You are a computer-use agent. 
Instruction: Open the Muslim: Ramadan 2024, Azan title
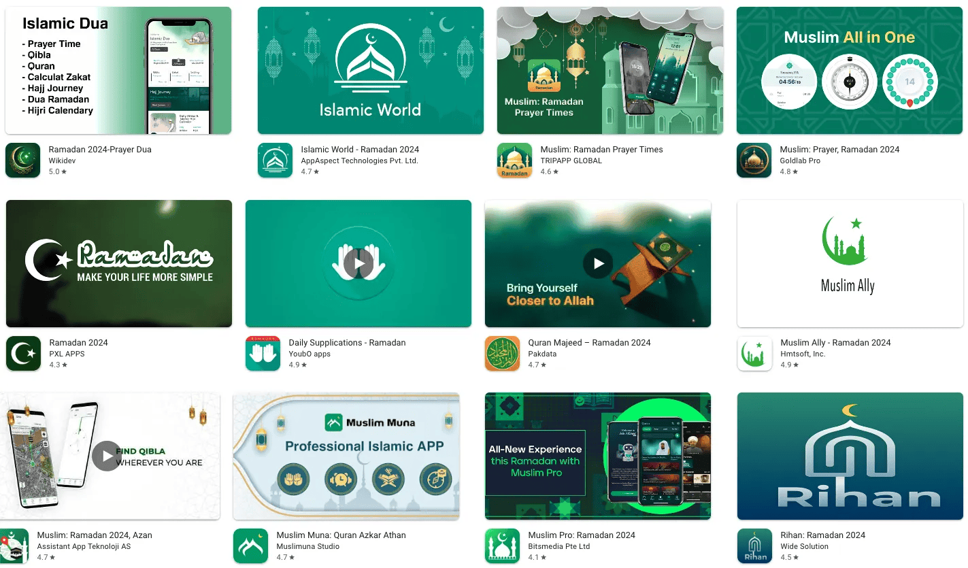pos(95,535)
